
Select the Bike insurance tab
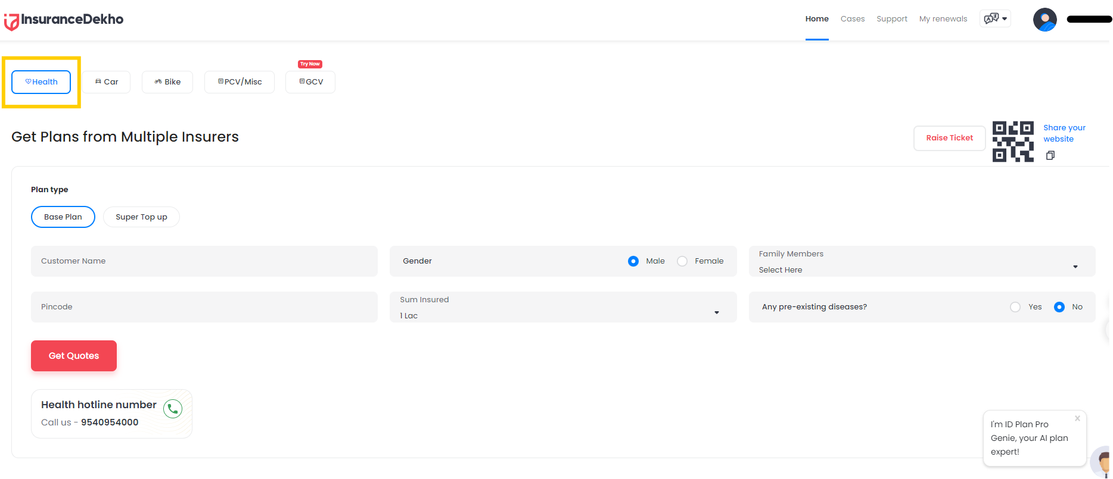pyautogui.click(x=167, y=82)
